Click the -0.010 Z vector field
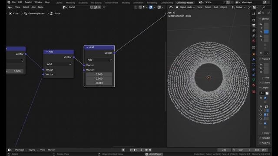 pos(99,83)
